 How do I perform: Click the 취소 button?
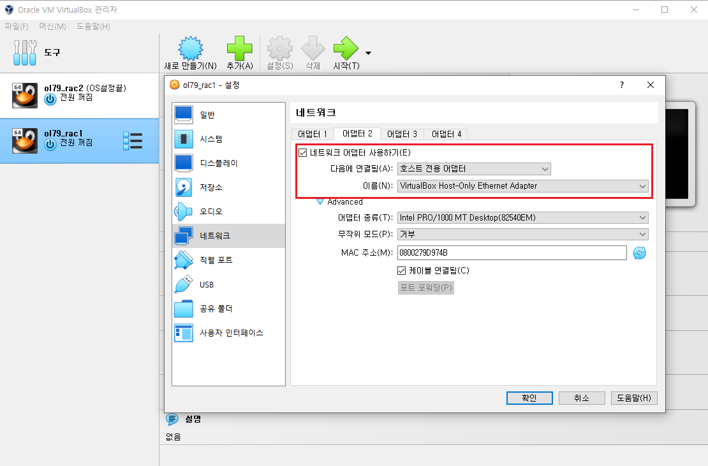point(582,398)
